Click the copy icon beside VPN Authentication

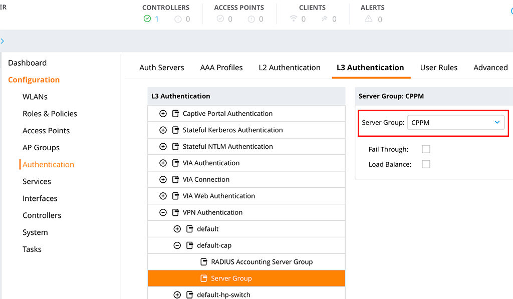pos(175,212)
